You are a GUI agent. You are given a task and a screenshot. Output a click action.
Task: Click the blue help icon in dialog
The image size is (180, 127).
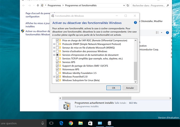click(x=136, y=23)
